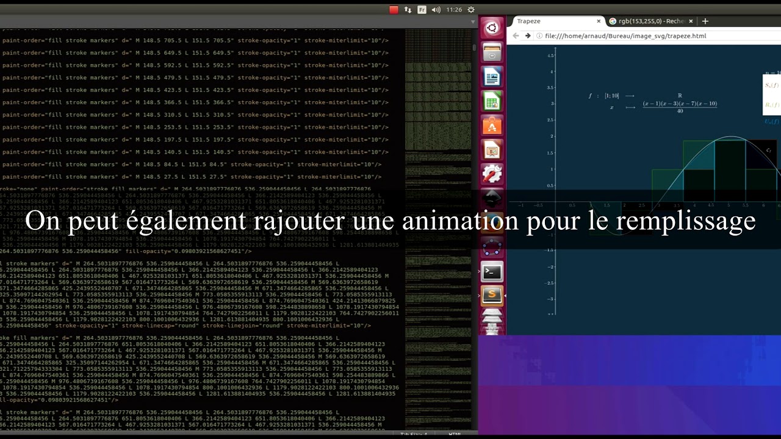
Task: Open the Terminal from the launcher
Action: 492,272
